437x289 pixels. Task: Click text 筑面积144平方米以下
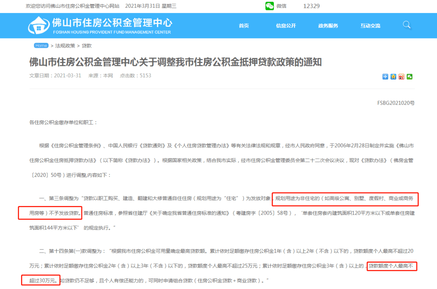53,228
